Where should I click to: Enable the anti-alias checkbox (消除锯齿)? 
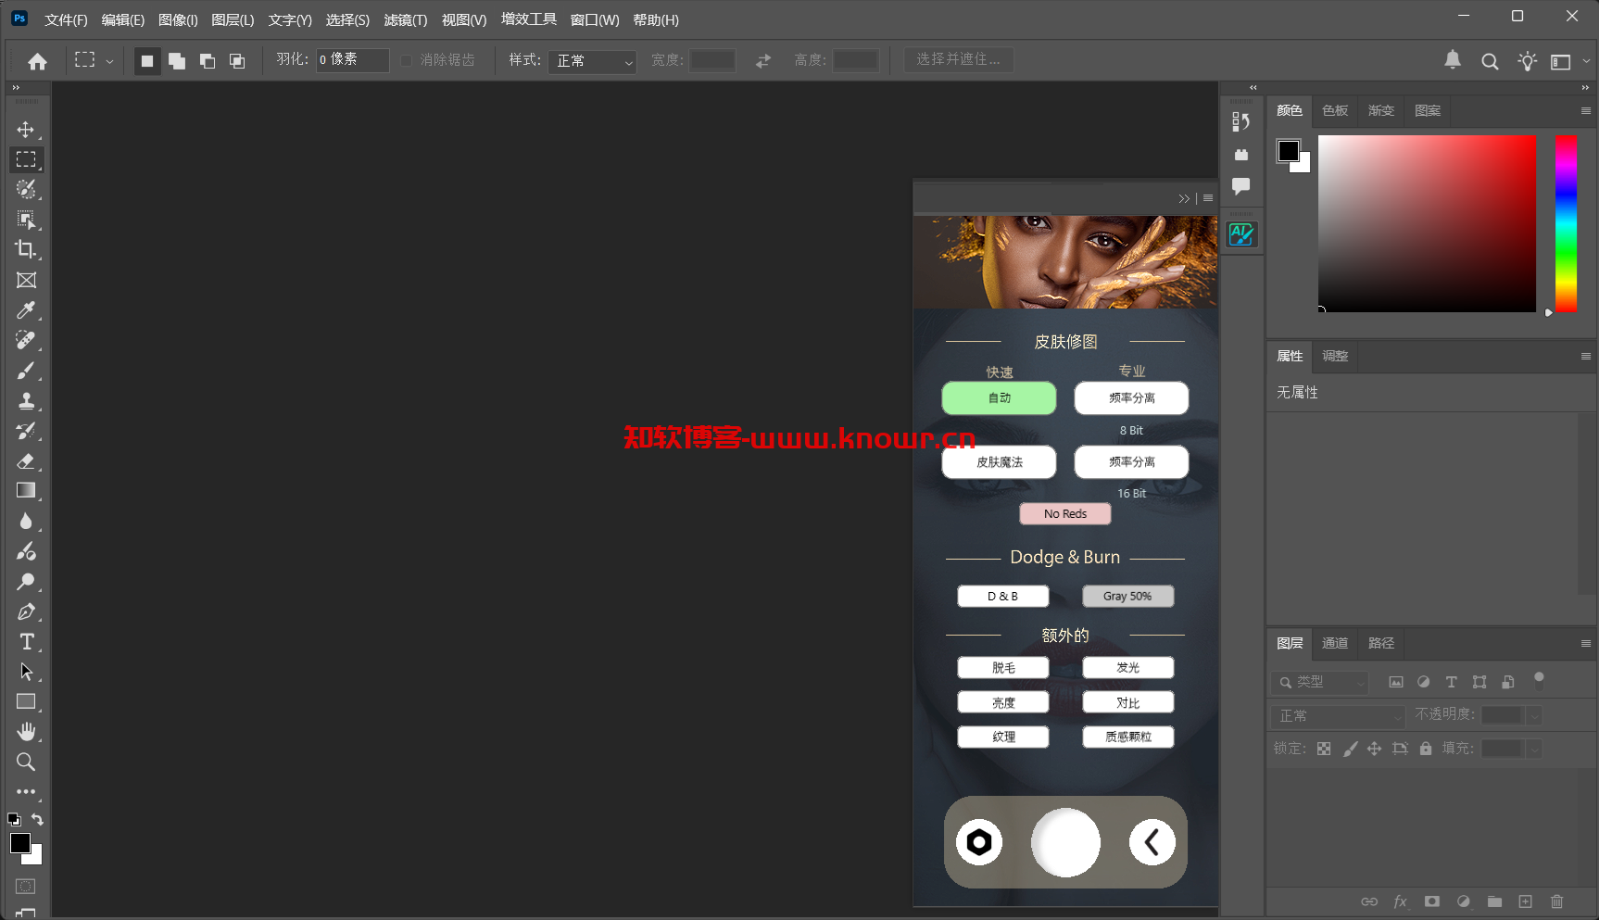click(x=407, y=60)
